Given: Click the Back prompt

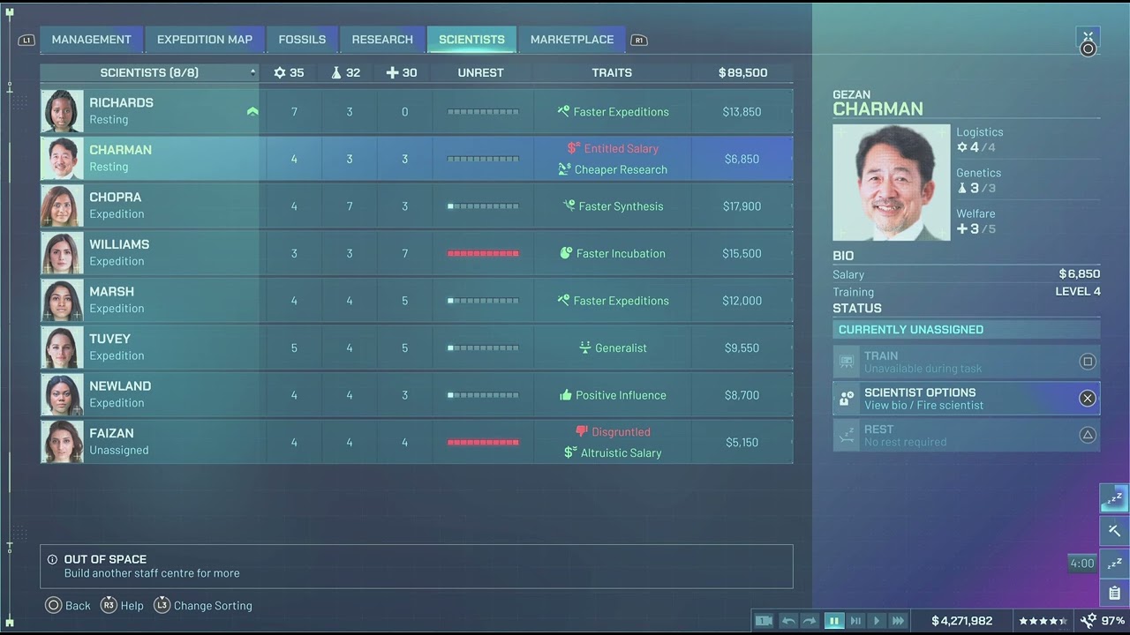Looking at the screenshot, I should (x=68, y=606).
